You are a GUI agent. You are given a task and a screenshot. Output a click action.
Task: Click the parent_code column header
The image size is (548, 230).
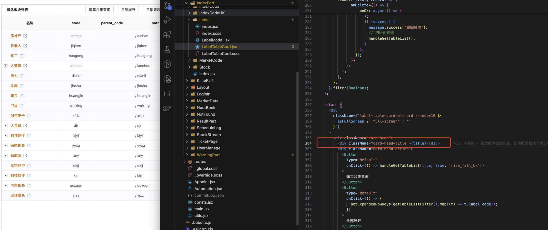112,23
